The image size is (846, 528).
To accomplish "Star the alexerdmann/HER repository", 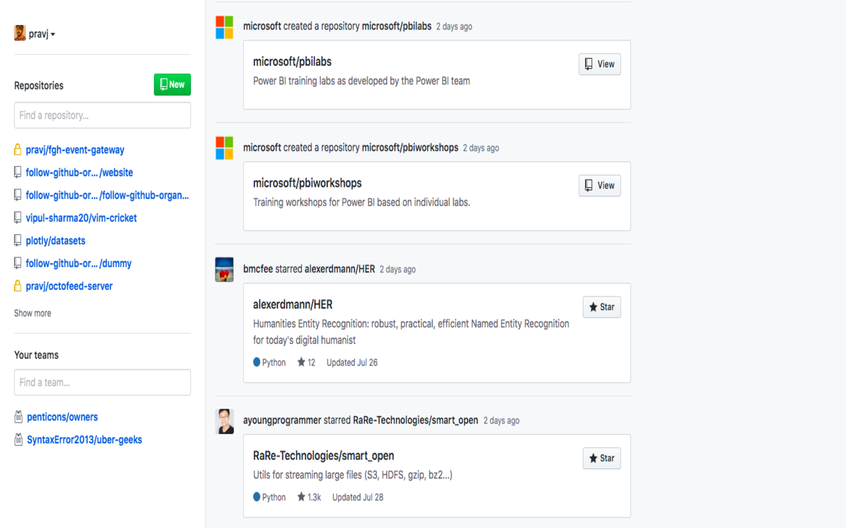I will pos(601,306).
